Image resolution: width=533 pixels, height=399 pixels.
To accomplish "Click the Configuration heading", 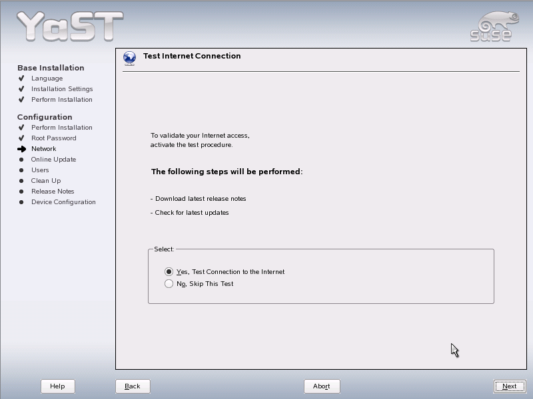I will pyautogui.click(x=45, y=117).
